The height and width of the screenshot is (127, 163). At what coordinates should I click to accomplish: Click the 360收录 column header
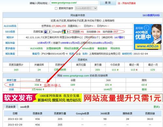tap(105, 113)
